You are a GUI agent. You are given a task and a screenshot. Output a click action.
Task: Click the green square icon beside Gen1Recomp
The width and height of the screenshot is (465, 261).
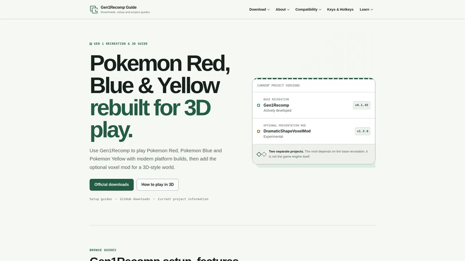tap(258, 105)
